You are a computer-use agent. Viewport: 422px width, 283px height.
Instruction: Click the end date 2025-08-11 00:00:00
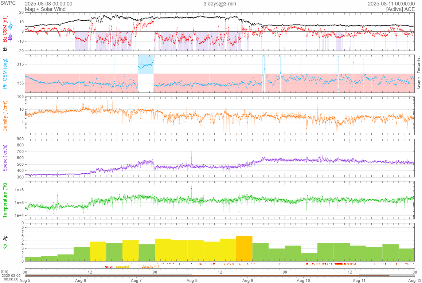(391, 4)
